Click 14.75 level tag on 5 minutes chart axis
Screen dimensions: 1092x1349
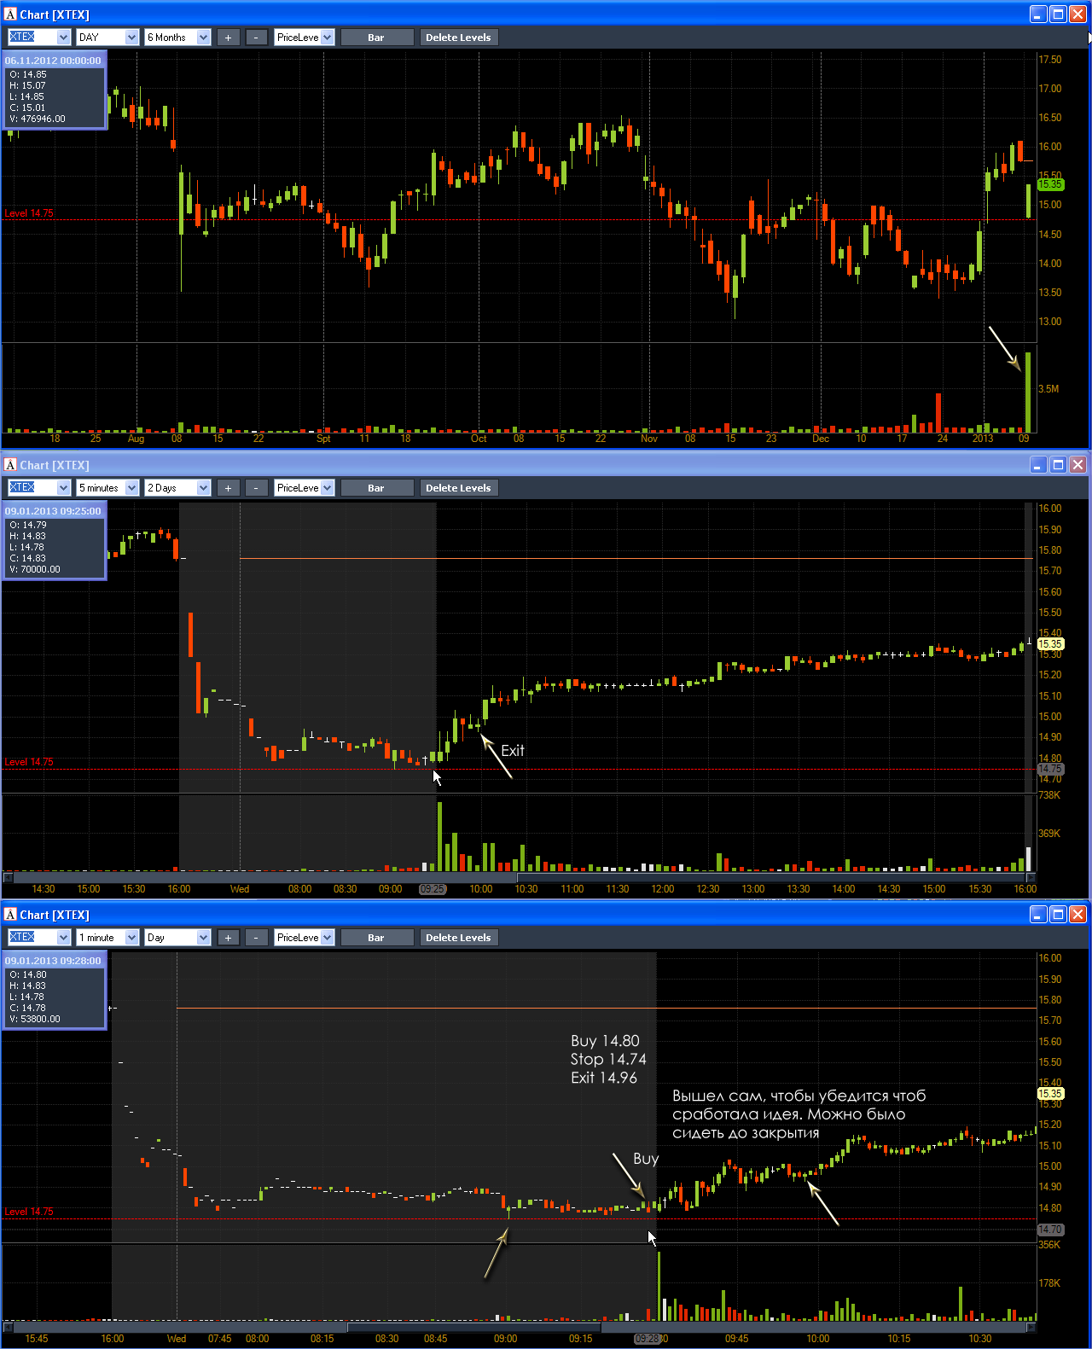click(x=1050, y=769)
